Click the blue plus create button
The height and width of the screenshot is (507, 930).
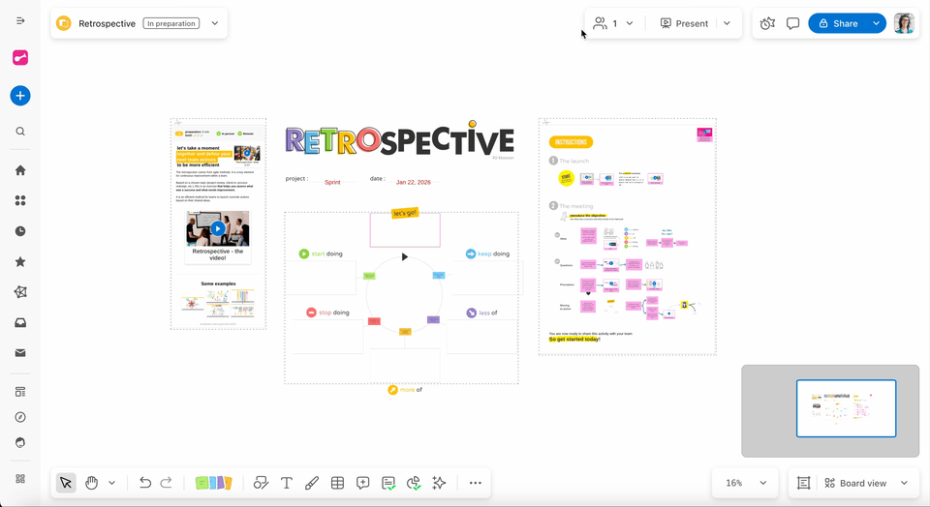(x=20, y=96)
